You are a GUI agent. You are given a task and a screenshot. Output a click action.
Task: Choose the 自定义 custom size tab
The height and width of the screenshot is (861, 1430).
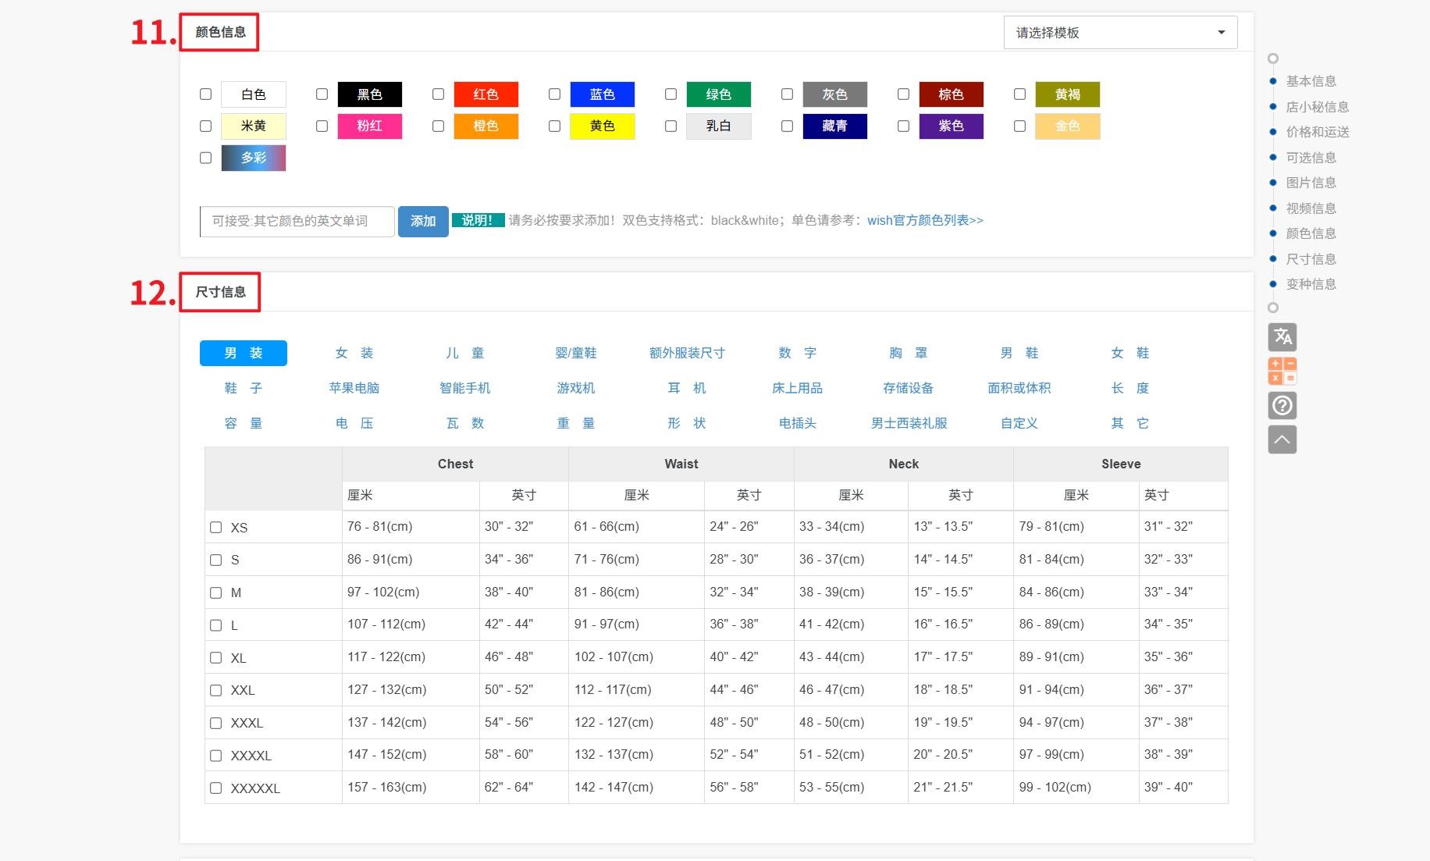click(x=1019, y=424)
